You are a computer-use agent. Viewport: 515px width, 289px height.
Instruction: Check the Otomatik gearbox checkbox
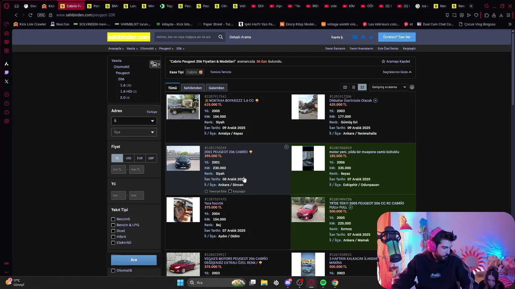pyautogui.click(x=113, y=271)
